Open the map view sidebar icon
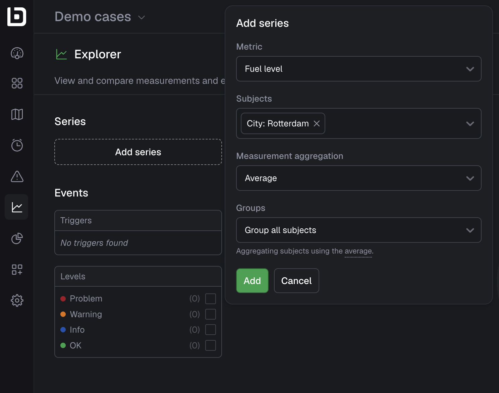 pos(17,114)
